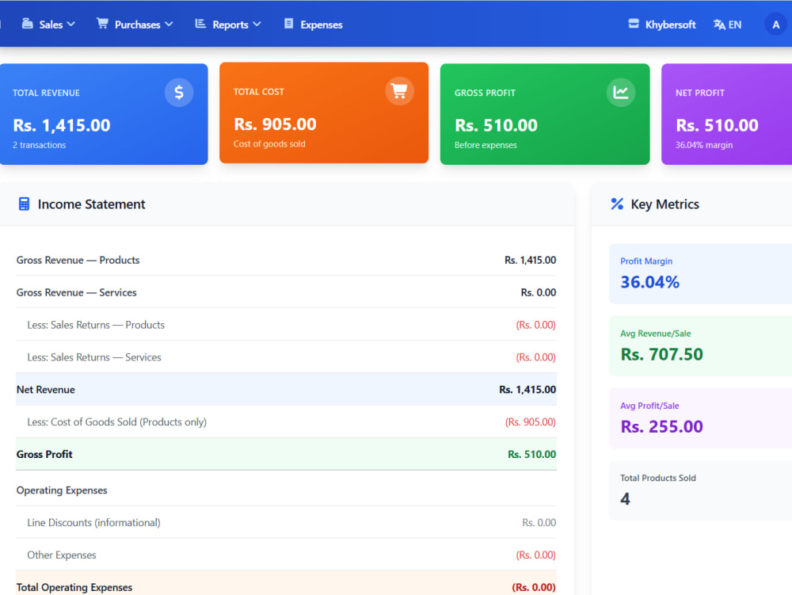
Task: Click the Other Expenses row
Action: [287, 554]
